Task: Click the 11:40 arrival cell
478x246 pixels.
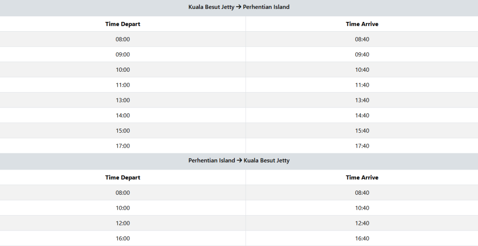Action: tap(362, 85)
